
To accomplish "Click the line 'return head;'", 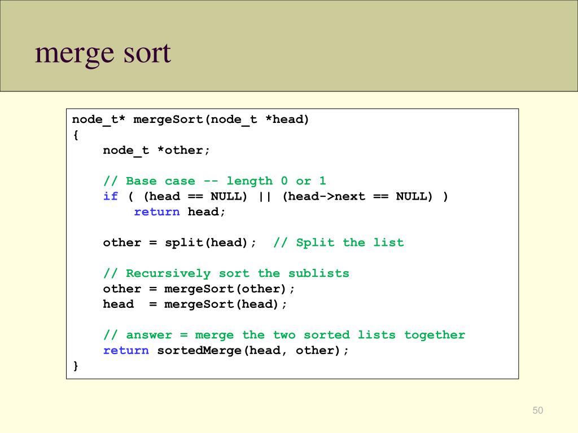I will click(x=179, y=212).
